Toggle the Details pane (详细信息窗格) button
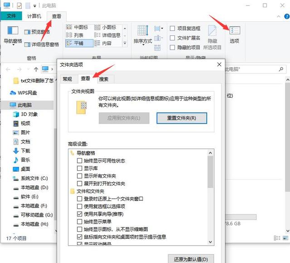 (x=42, y=45)
